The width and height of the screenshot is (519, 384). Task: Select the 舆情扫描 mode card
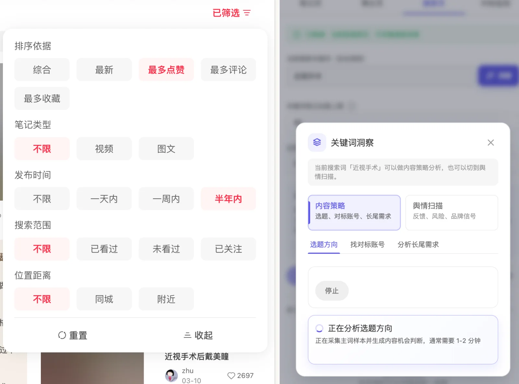click(x=452, y=213)
